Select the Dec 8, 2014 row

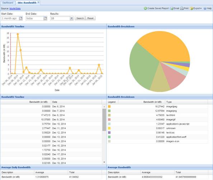(x=51, y=115)
